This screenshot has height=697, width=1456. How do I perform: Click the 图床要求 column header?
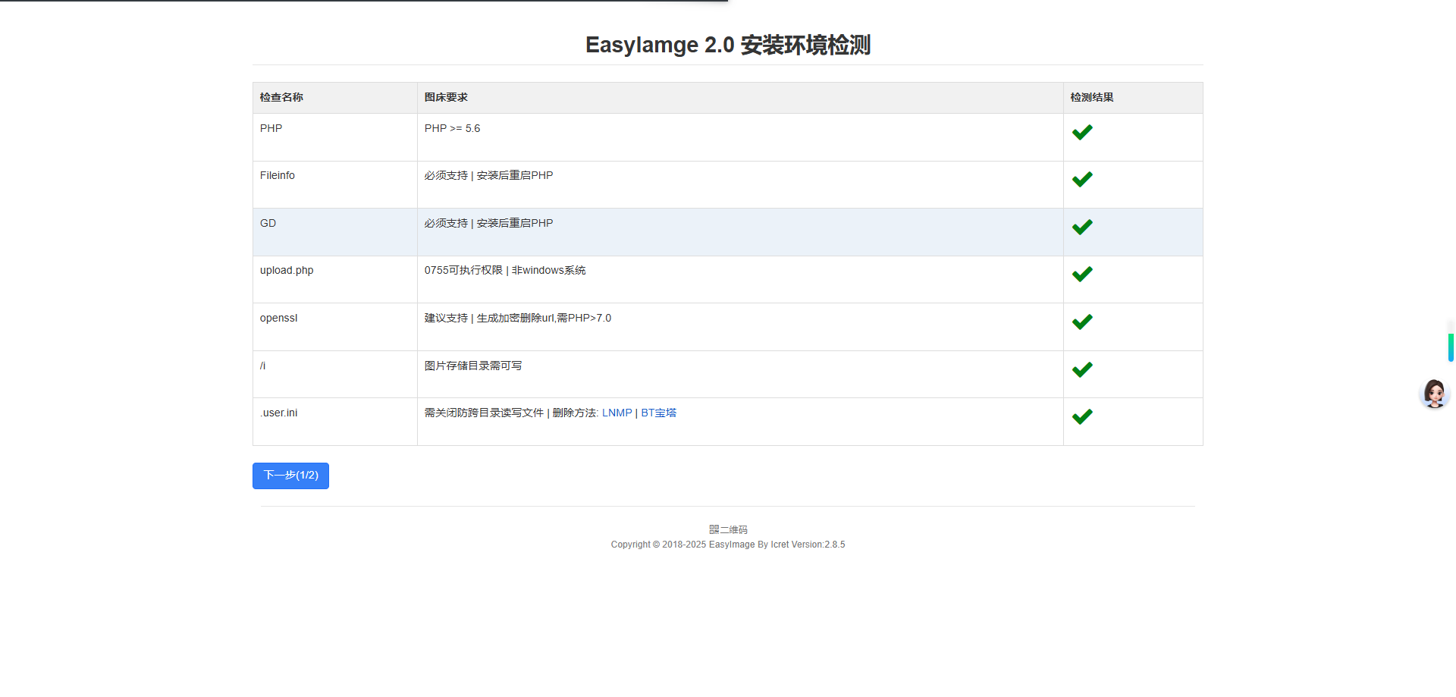(446, 98)
